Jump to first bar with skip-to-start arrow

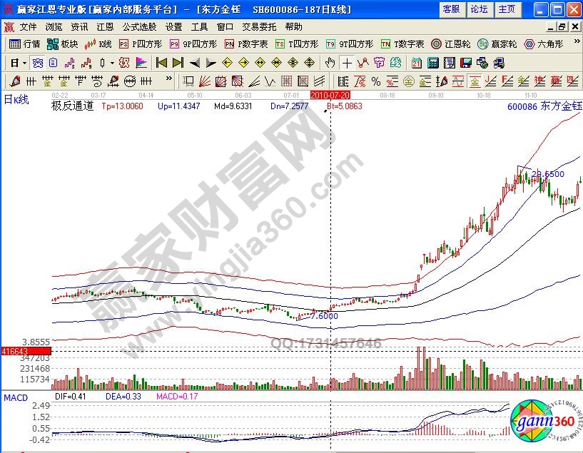pos(162,62)
